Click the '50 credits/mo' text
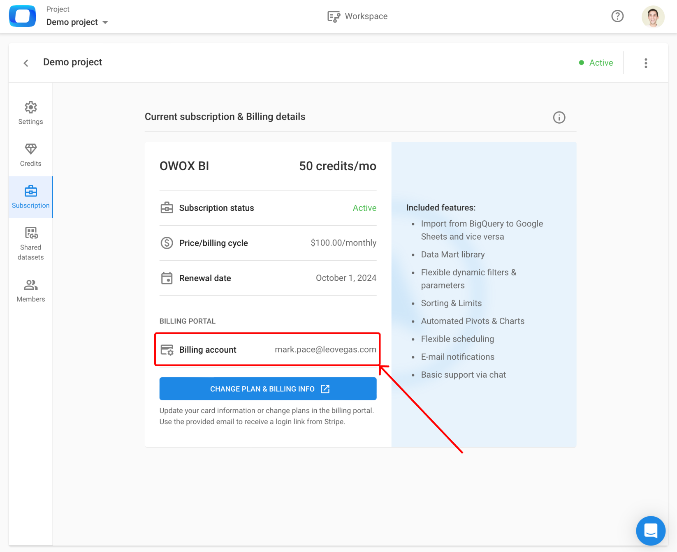 tap(338, 166)
